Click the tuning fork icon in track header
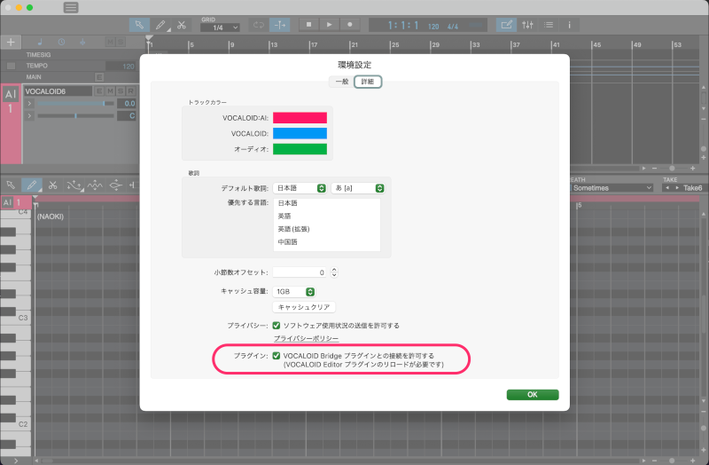Screen dimensions: 709x465 coord(82,42)
